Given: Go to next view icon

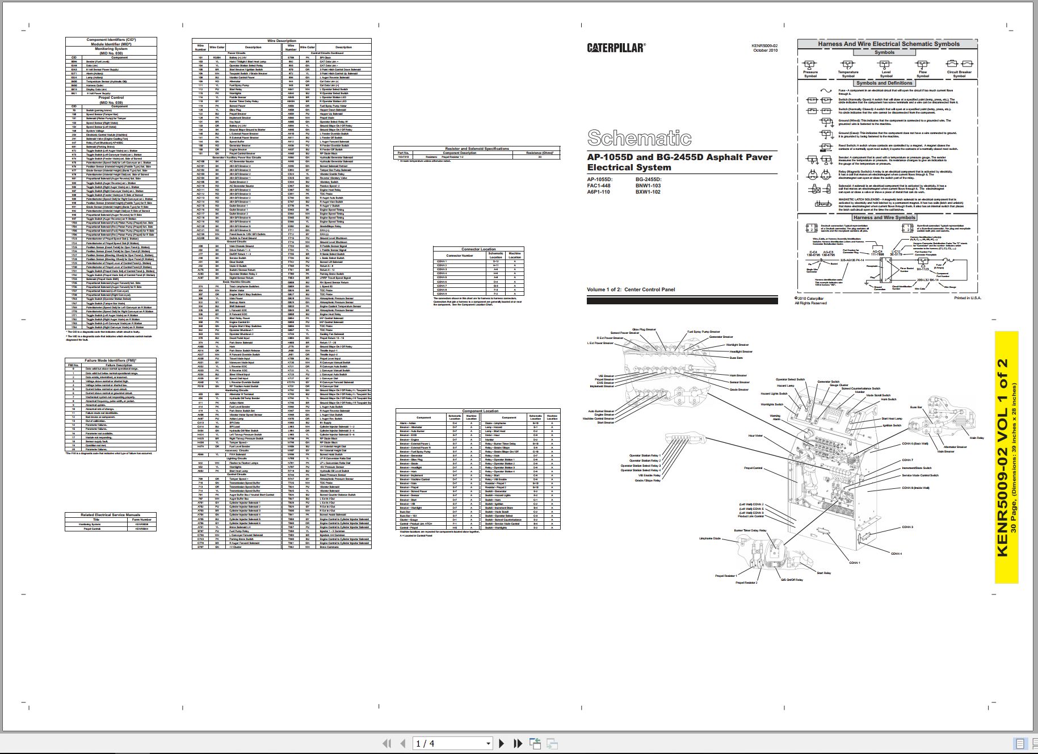Looking at the screenshot, I should [x=552, y=743].
